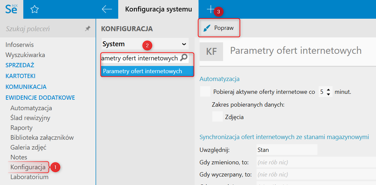The width and height of the screenshot is (376, 185).
Task: Go back using the left arrow
Action: coord(107,9)
